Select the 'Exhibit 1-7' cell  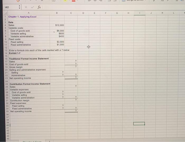click(x=29, y=53)
